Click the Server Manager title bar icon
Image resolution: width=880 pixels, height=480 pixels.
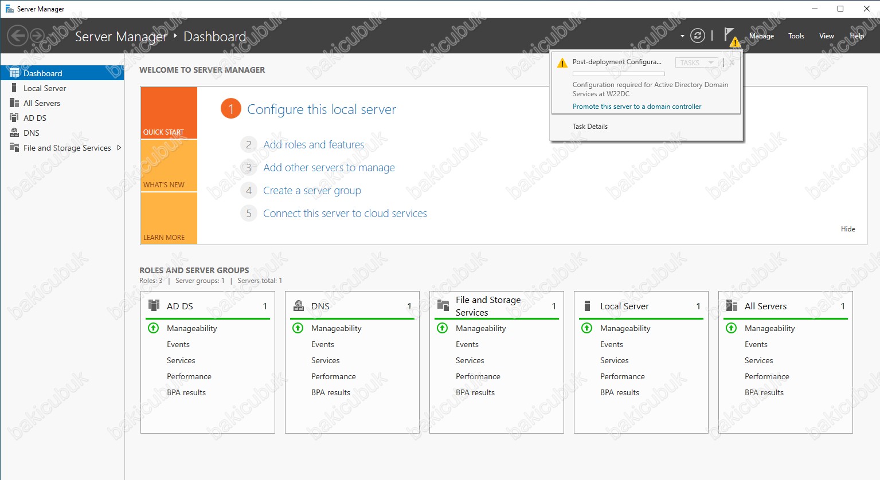[x=9, y=9]
